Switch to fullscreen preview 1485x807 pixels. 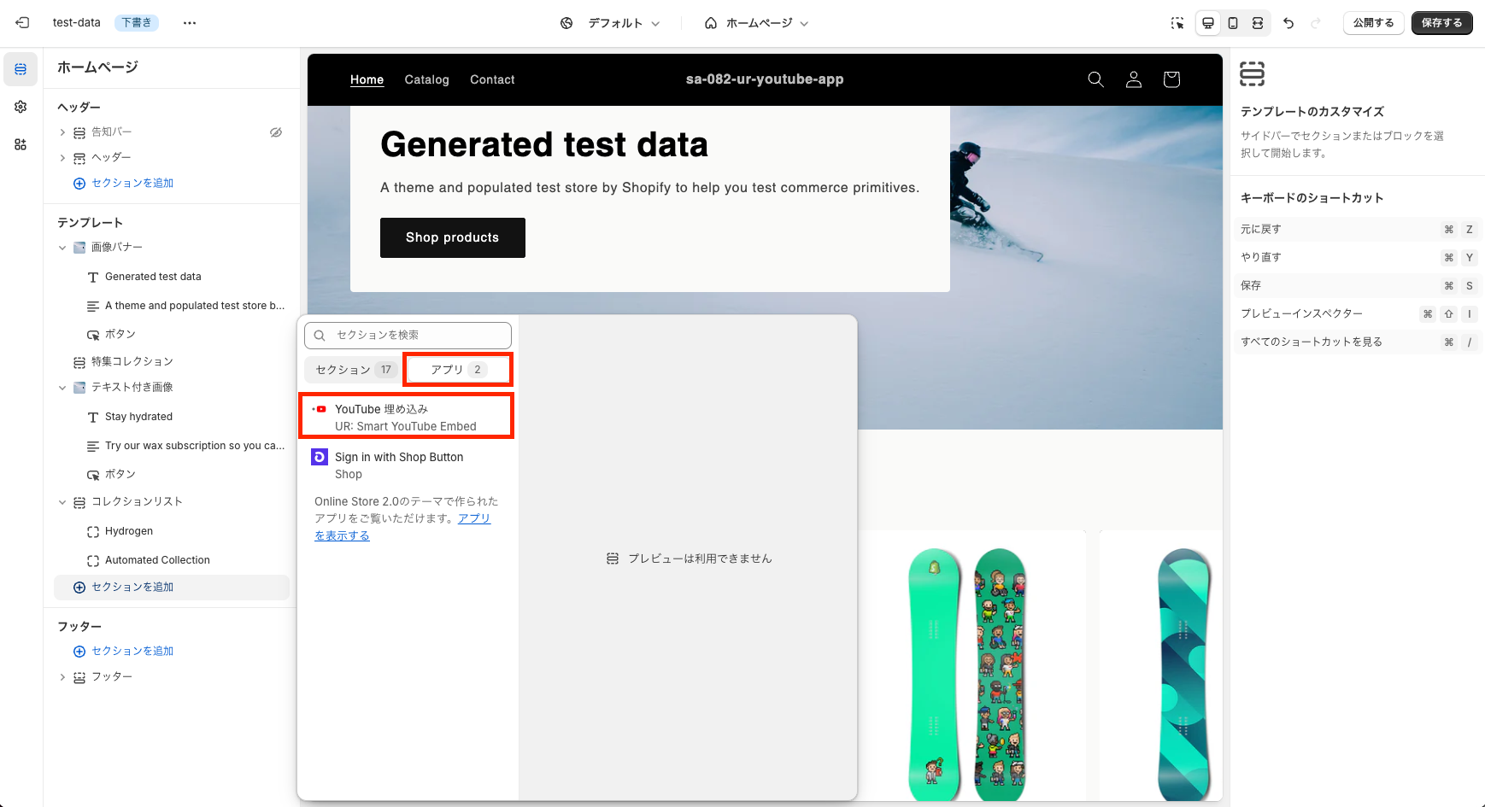1258,23
